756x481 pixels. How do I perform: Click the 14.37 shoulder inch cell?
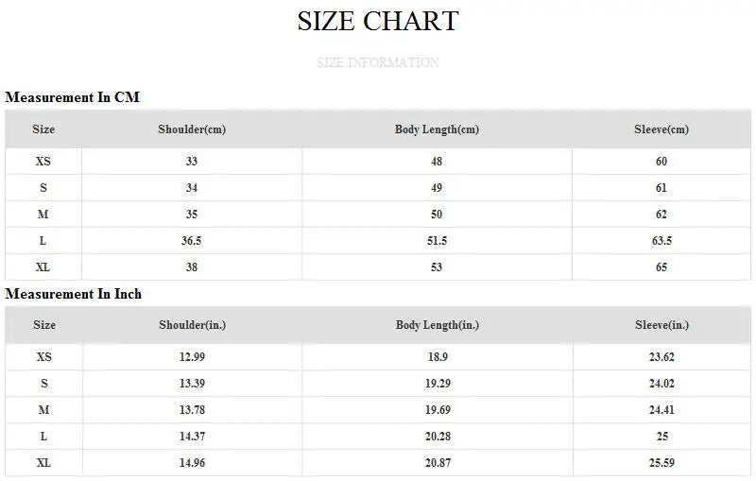(192, 437)
